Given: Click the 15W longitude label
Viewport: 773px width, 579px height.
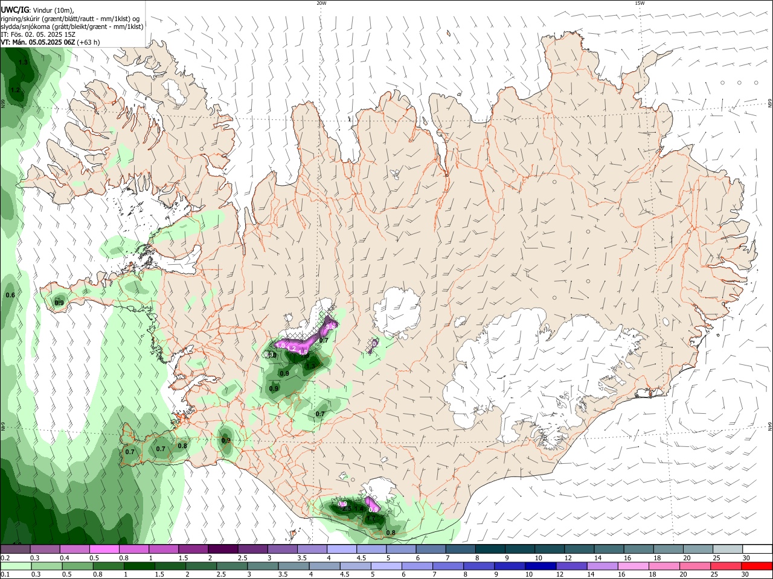Looking at the screenshot, I should tap(640, 3).
